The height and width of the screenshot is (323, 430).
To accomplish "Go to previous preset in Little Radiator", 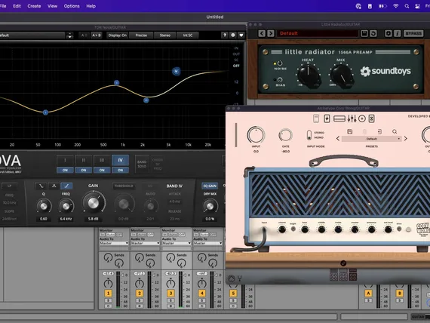I will [x=262, y=33].
